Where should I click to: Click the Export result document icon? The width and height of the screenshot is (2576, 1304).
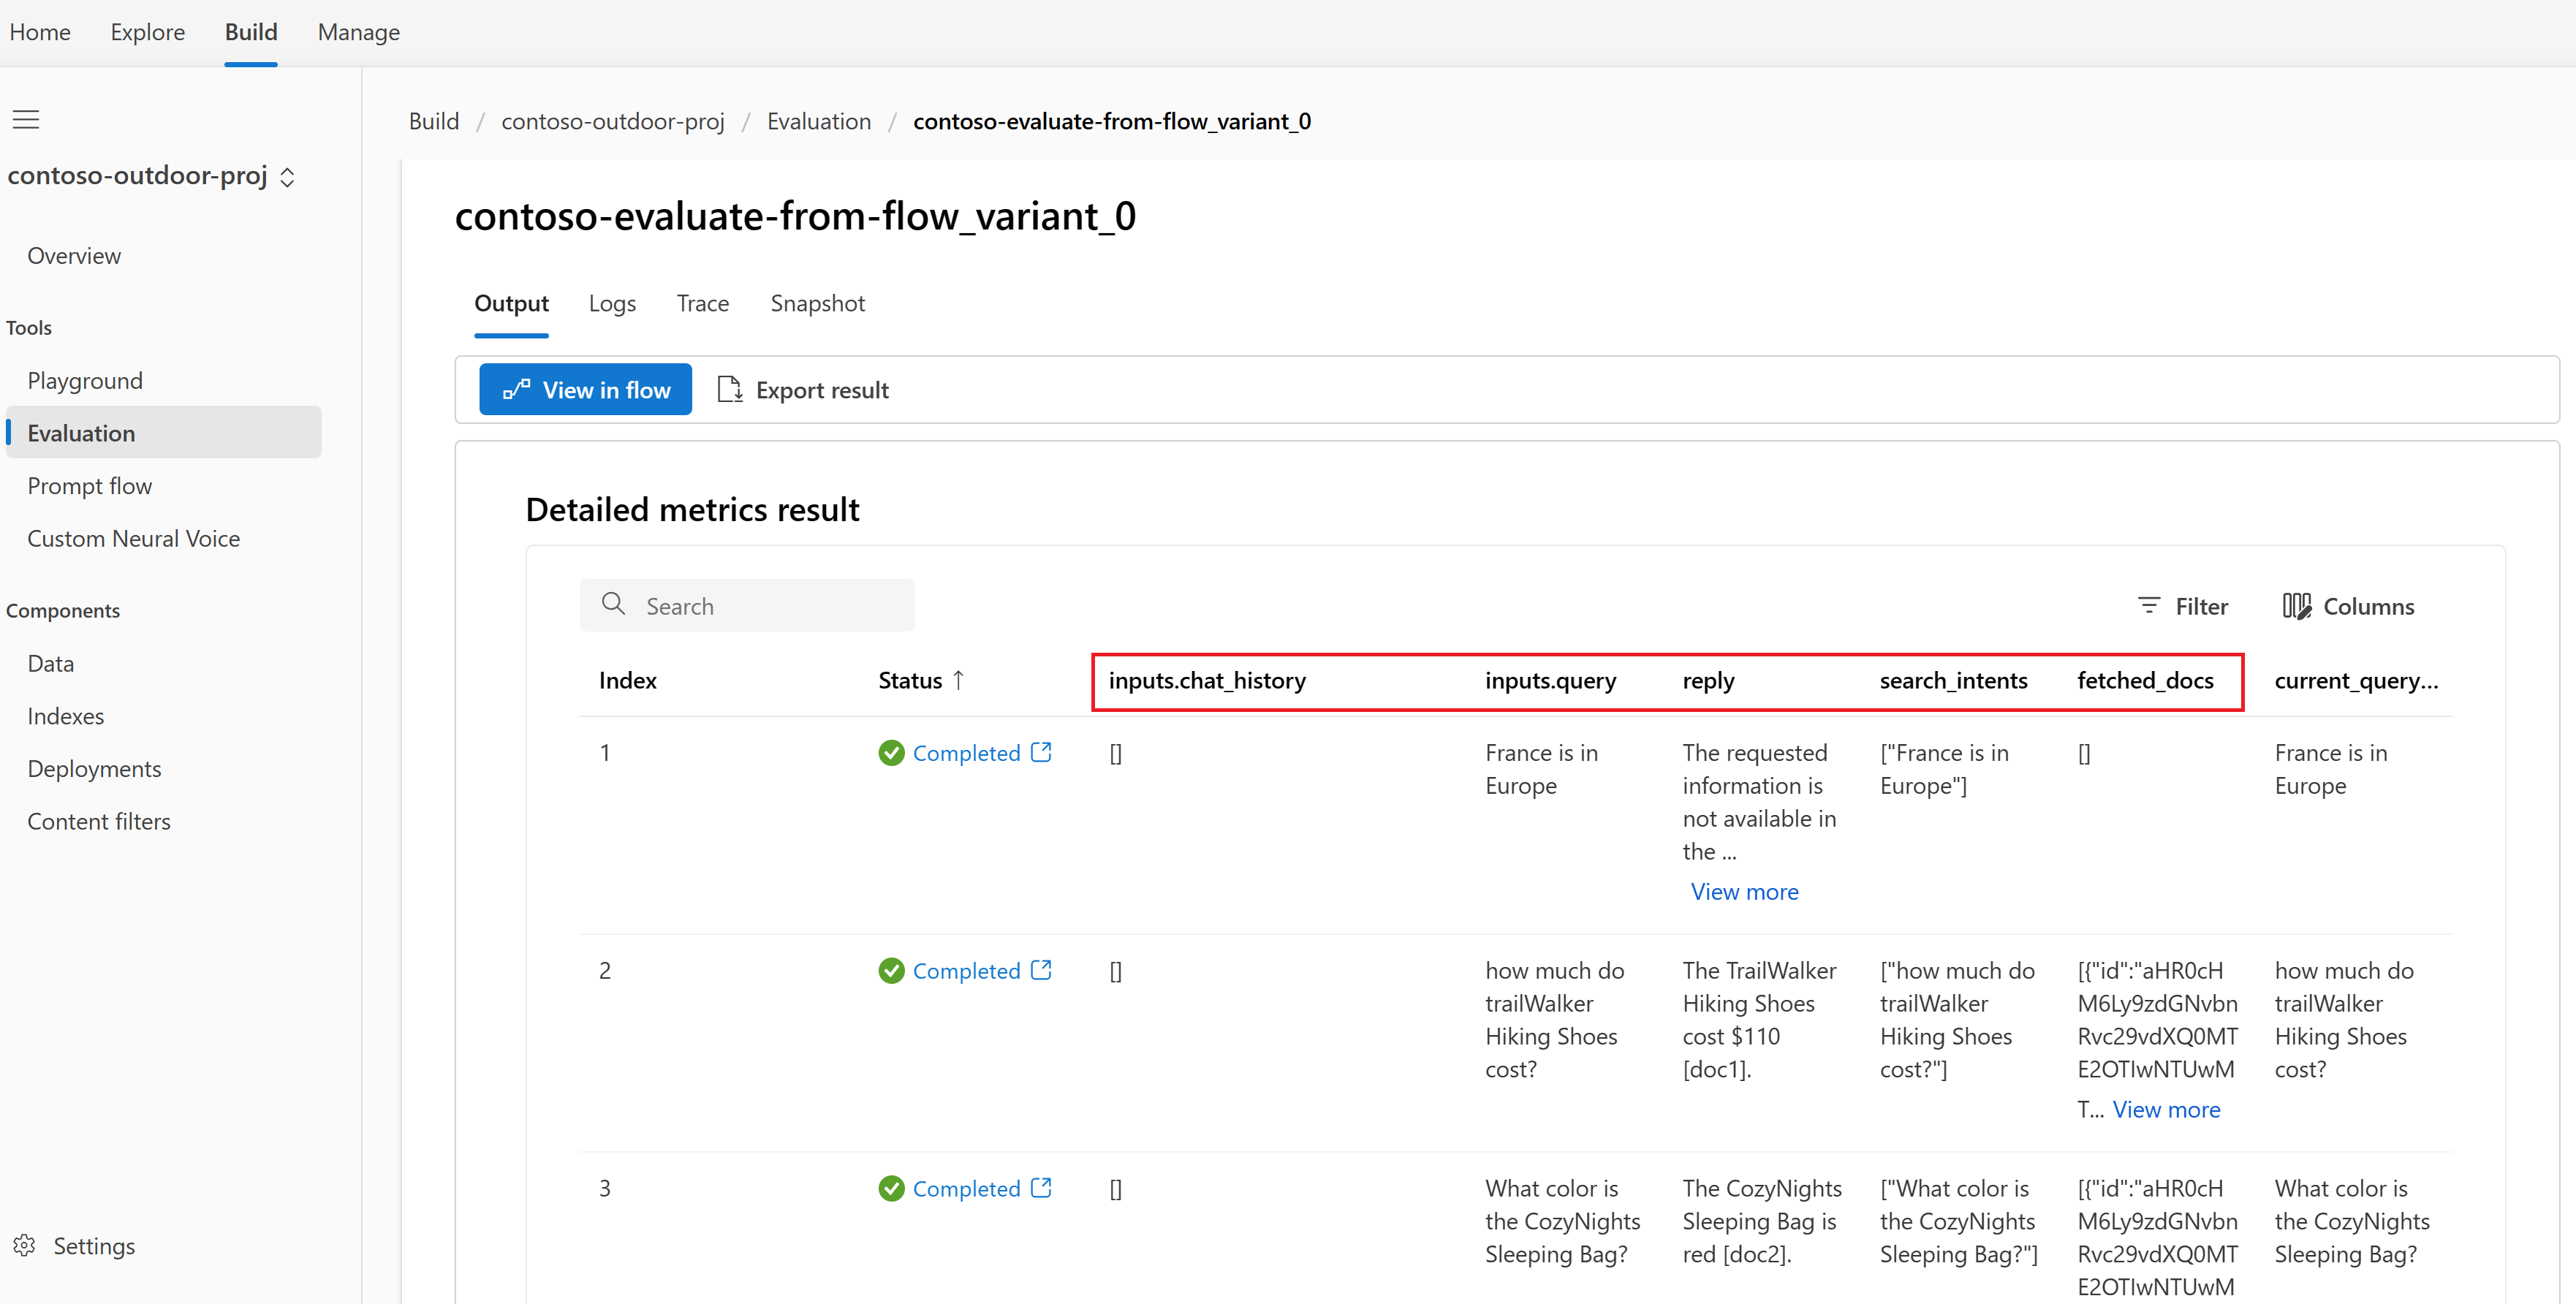click(x=730, y=390)
